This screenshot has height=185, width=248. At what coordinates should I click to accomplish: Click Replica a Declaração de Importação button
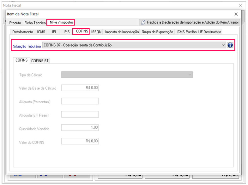[190, 22]
